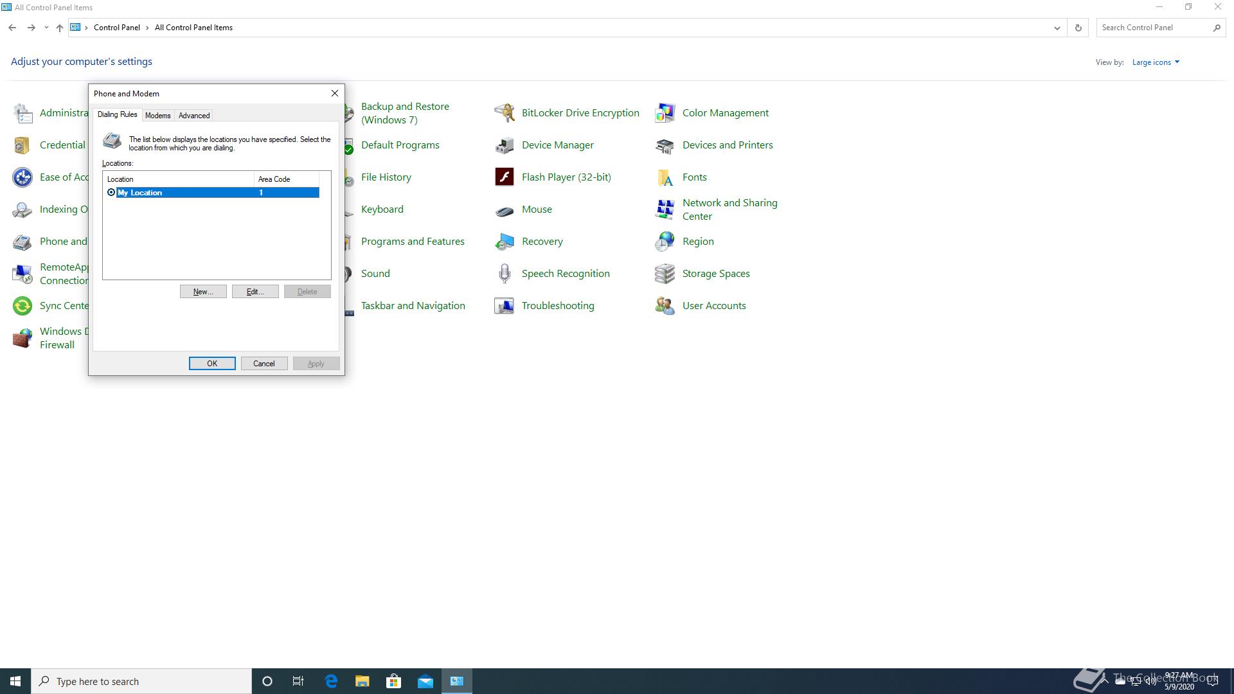Screen dimensions: 1234x694
Task: Click the Troubleshooting icon
Action: [505, 306]
